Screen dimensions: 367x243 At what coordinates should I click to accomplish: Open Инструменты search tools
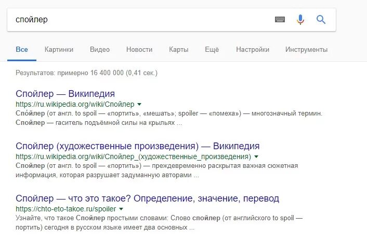(306, 49)
